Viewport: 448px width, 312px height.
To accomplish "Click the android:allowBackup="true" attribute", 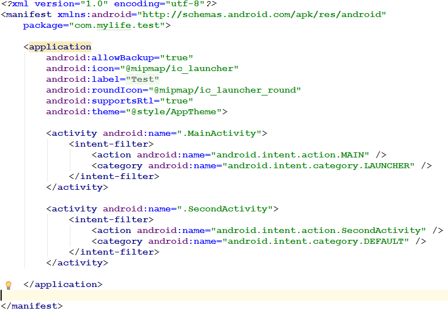I will tap(120, 58).
